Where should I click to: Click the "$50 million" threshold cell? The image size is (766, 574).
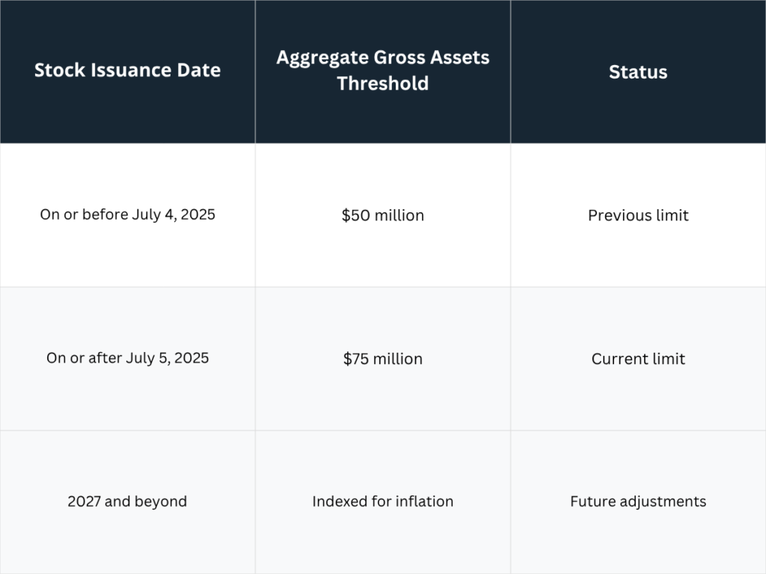382,215
